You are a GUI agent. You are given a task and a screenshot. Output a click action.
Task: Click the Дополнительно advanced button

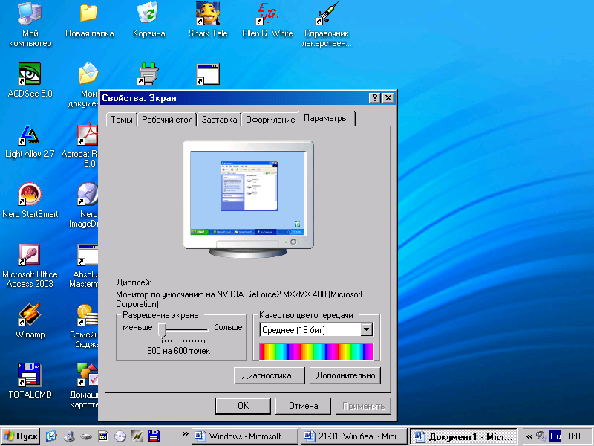point(345,375)
